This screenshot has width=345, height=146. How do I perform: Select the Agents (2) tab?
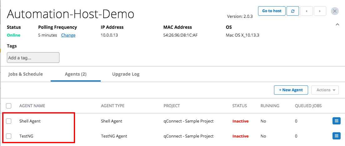(76, 74)
